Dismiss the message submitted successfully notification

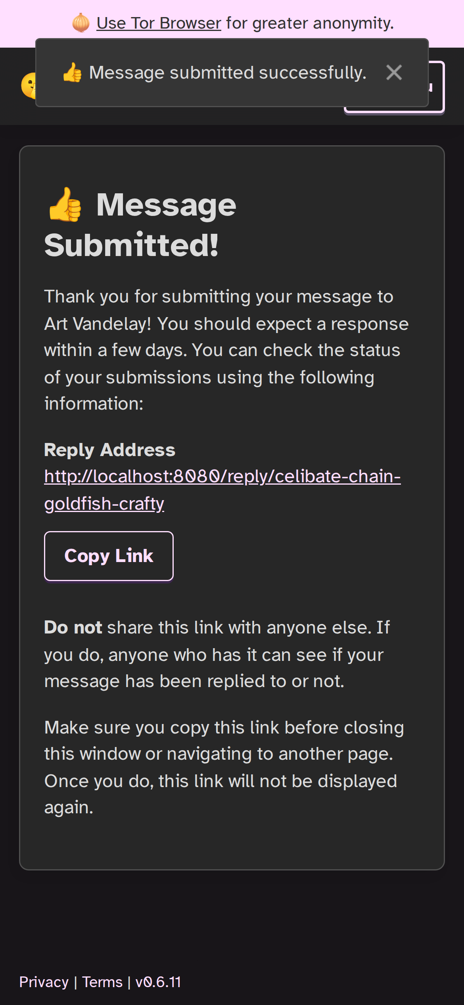pyautogui.click(x=393, y=72)
